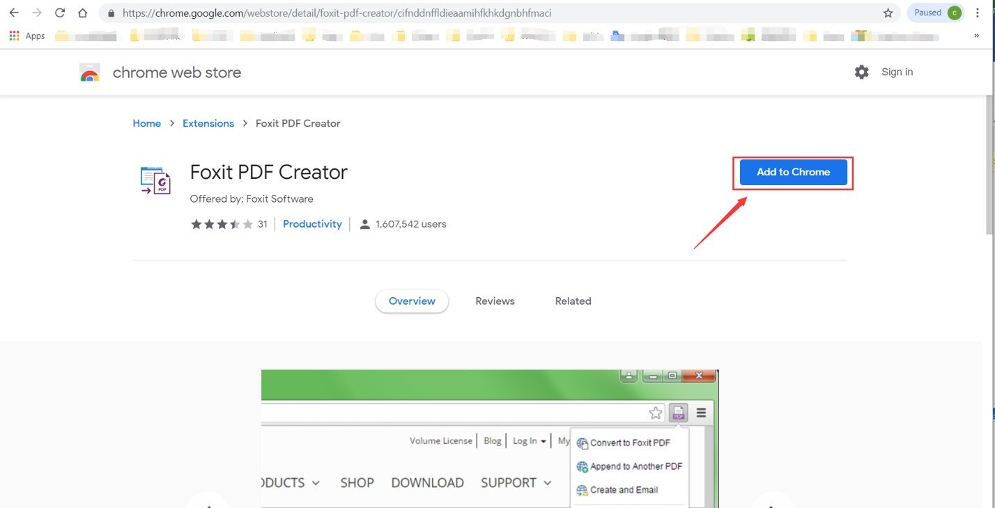Viewport: 995px width, 508px height.
Task: Open the settings gear in the web store
Action: point(862,72)
